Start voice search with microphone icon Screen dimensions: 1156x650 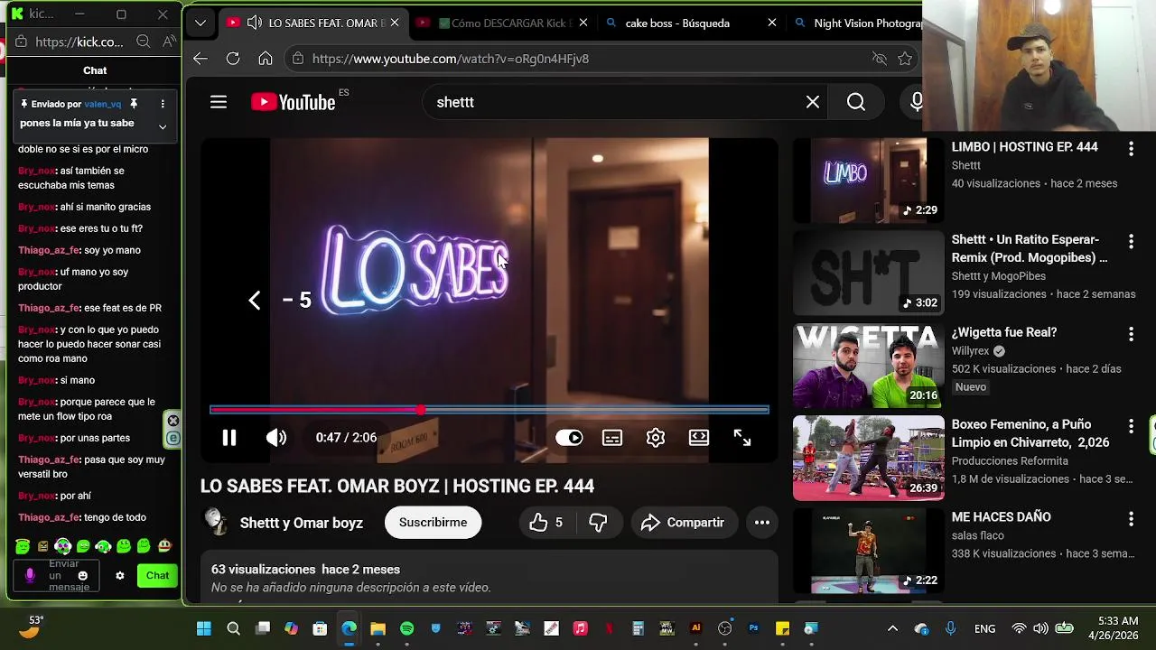pyautogui.click(x=916, y=102)
